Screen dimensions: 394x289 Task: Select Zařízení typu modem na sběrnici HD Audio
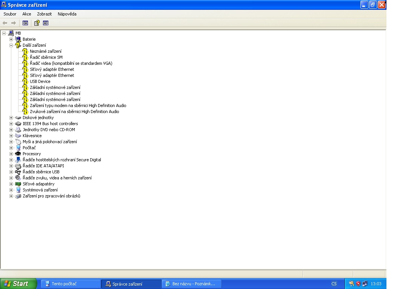point(78,106)
